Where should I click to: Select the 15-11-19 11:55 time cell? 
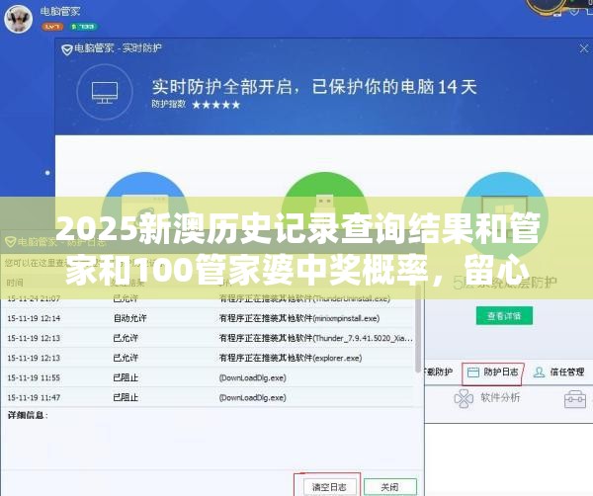[34, 377]
